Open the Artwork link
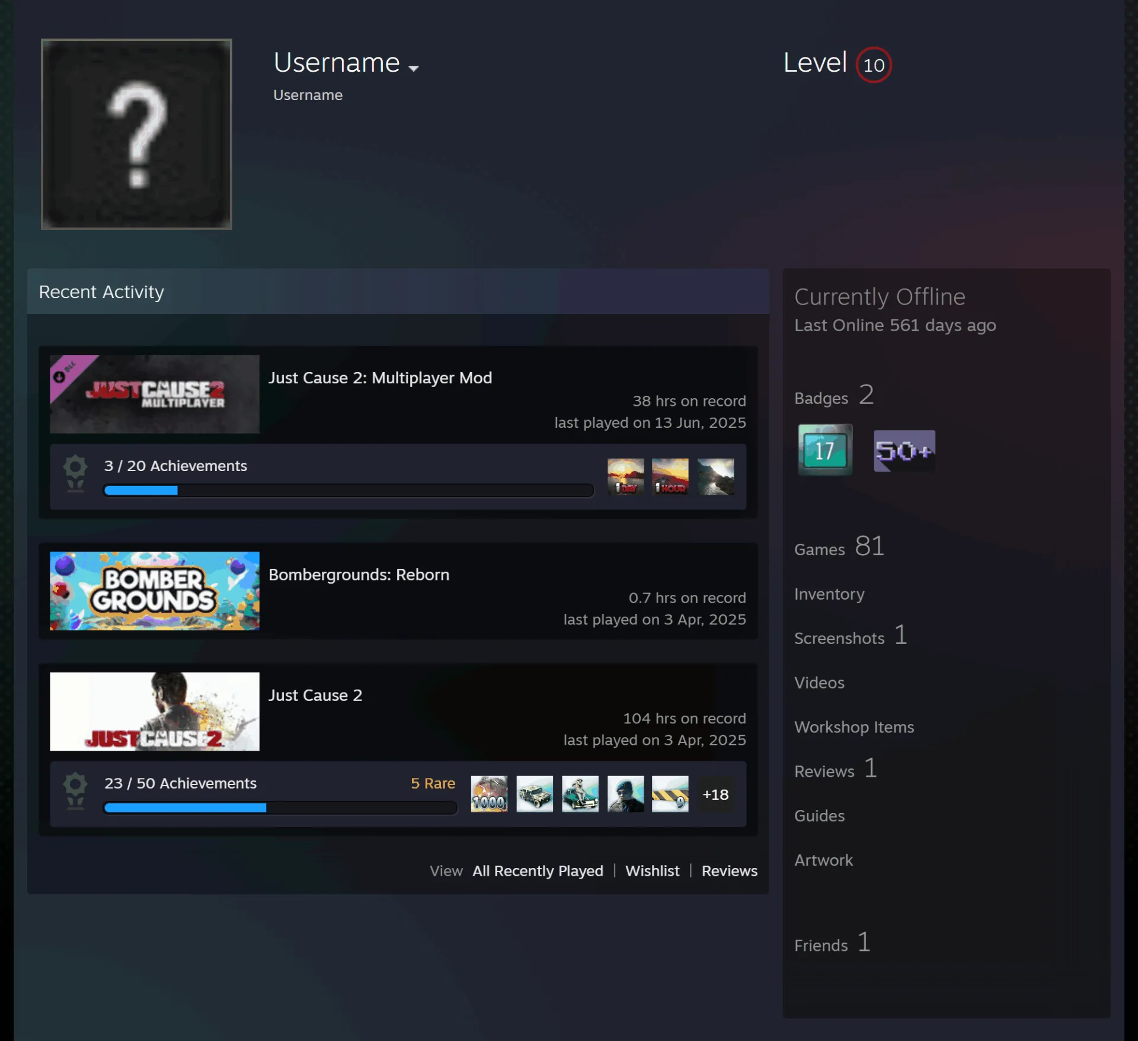Image resolution: width=1138 pixels, height=1041 pixels. click(x=823, y=860)
